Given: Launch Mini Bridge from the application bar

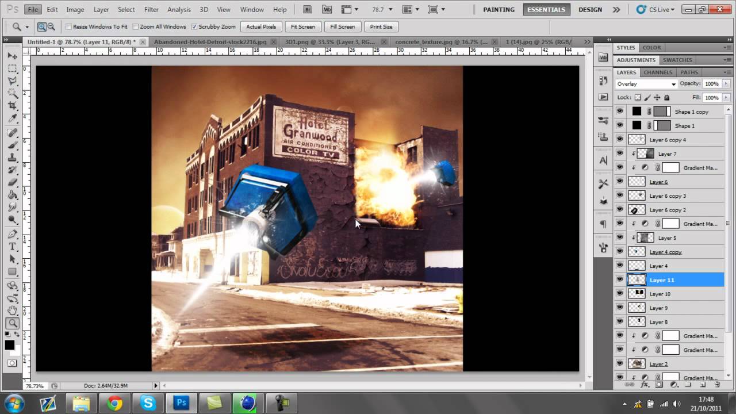Looking at the screenshot, I should pos(327,10).
